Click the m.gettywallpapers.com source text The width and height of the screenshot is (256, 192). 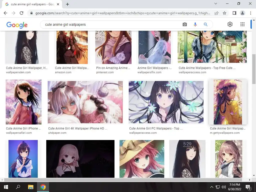click(225, 133)
